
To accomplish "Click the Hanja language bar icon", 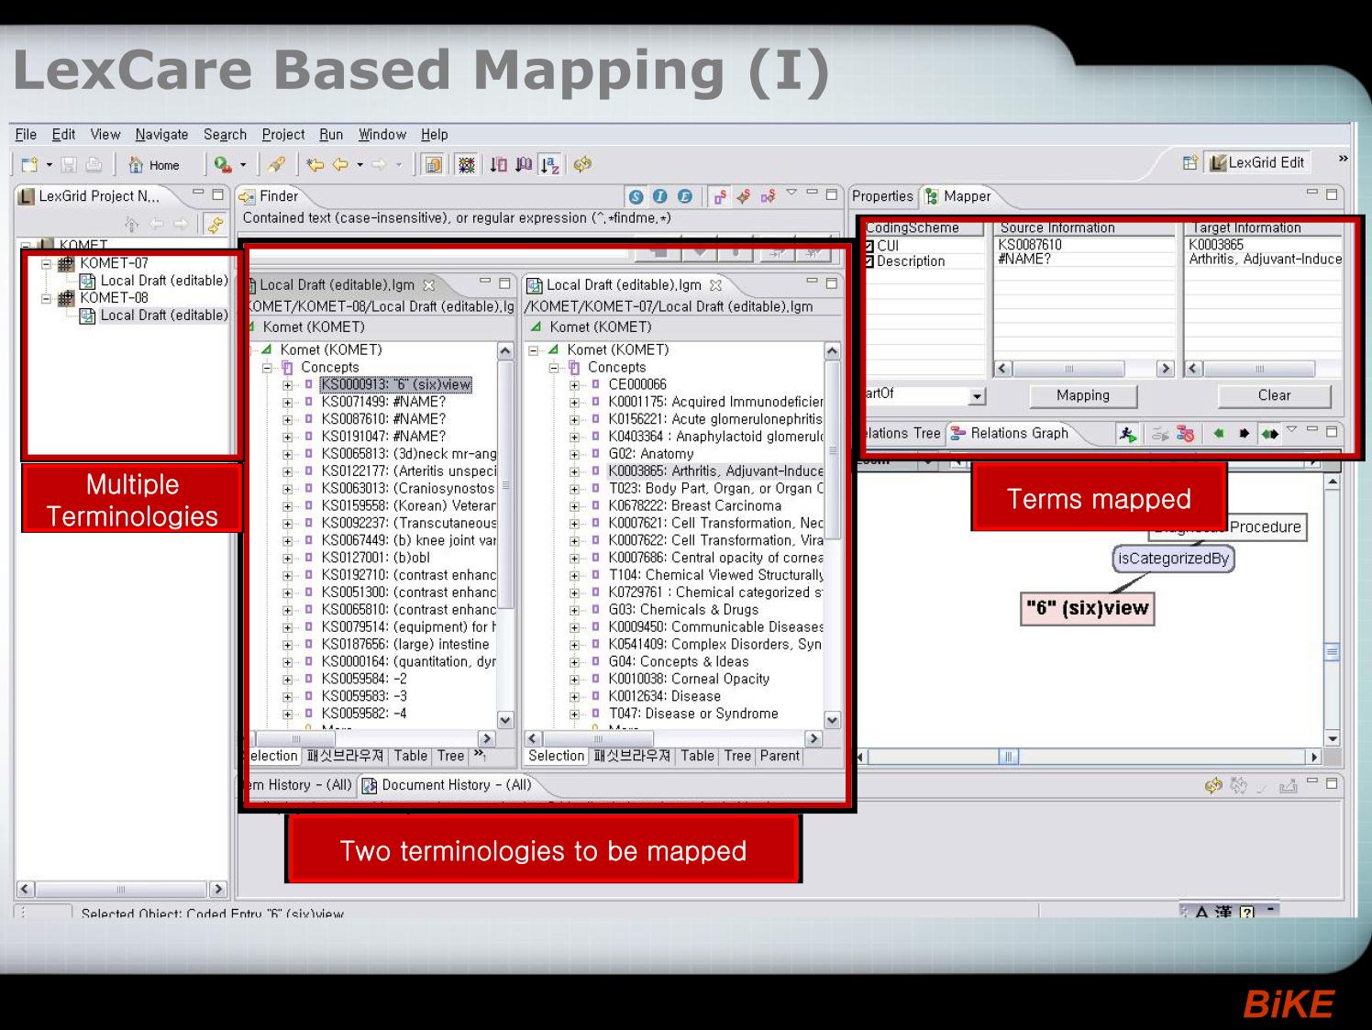I will pyautogui.click(x=1223, y=912).
